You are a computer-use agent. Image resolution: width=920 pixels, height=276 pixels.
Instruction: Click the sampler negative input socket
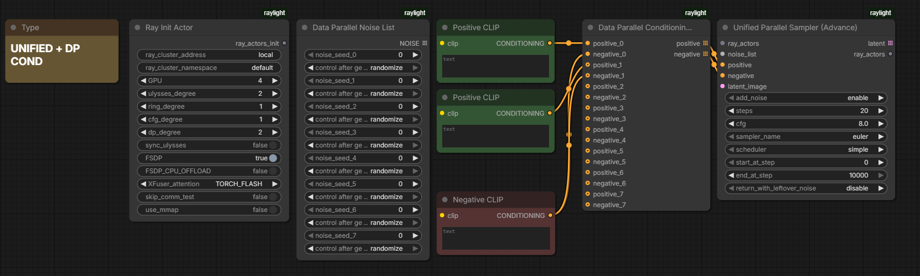[723, 75]
